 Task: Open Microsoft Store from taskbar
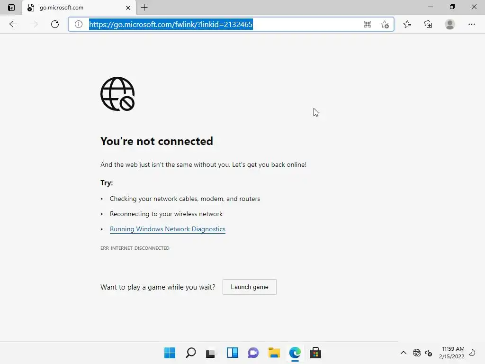(x=315, y=353)
